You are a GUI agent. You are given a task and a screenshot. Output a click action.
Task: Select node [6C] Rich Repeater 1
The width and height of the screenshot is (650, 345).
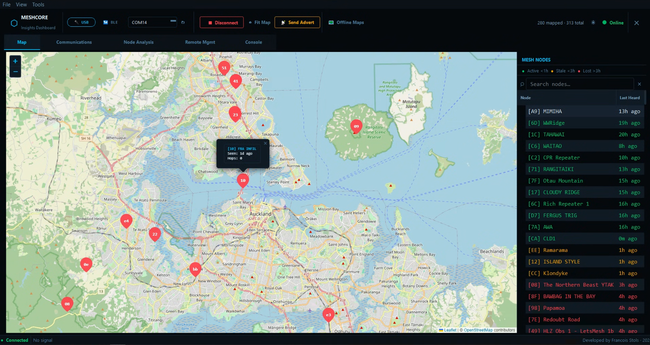click(x=584, y=204)
